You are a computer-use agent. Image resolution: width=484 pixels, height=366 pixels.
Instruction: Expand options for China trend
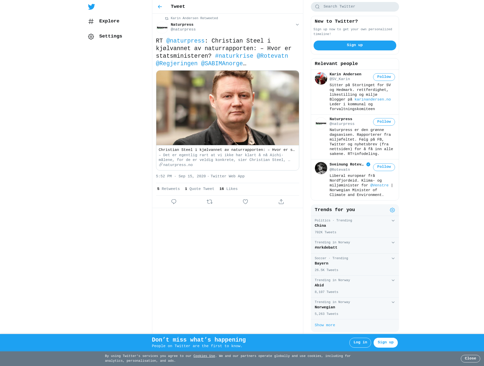click(x=393, y=221)
